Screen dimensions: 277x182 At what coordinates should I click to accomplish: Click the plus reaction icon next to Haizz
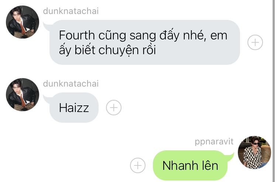click(114, 108)
